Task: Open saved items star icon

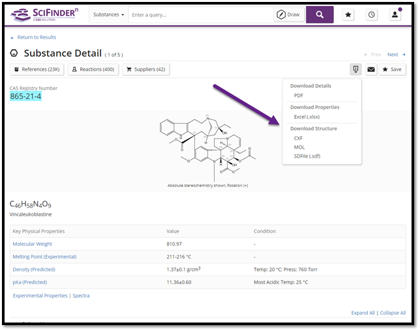Action: pos(348,15)
